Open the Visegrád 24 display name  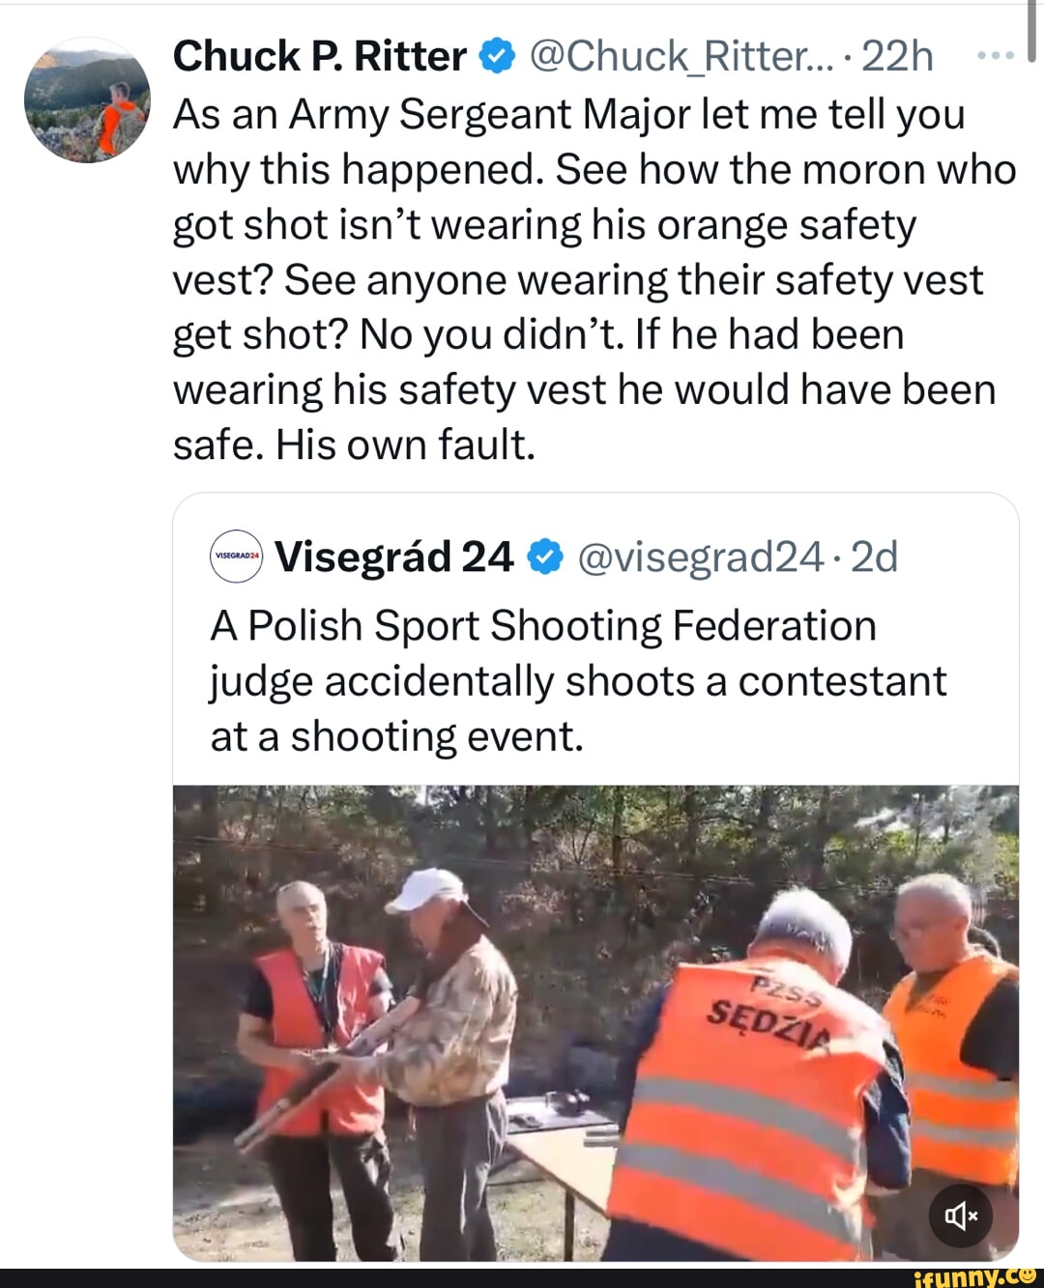[x=393, y=558]
